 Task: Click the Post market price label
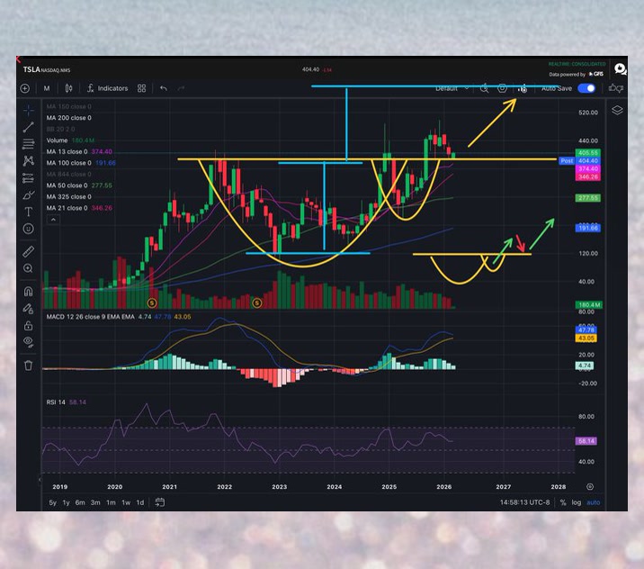(x=567, y=161)
